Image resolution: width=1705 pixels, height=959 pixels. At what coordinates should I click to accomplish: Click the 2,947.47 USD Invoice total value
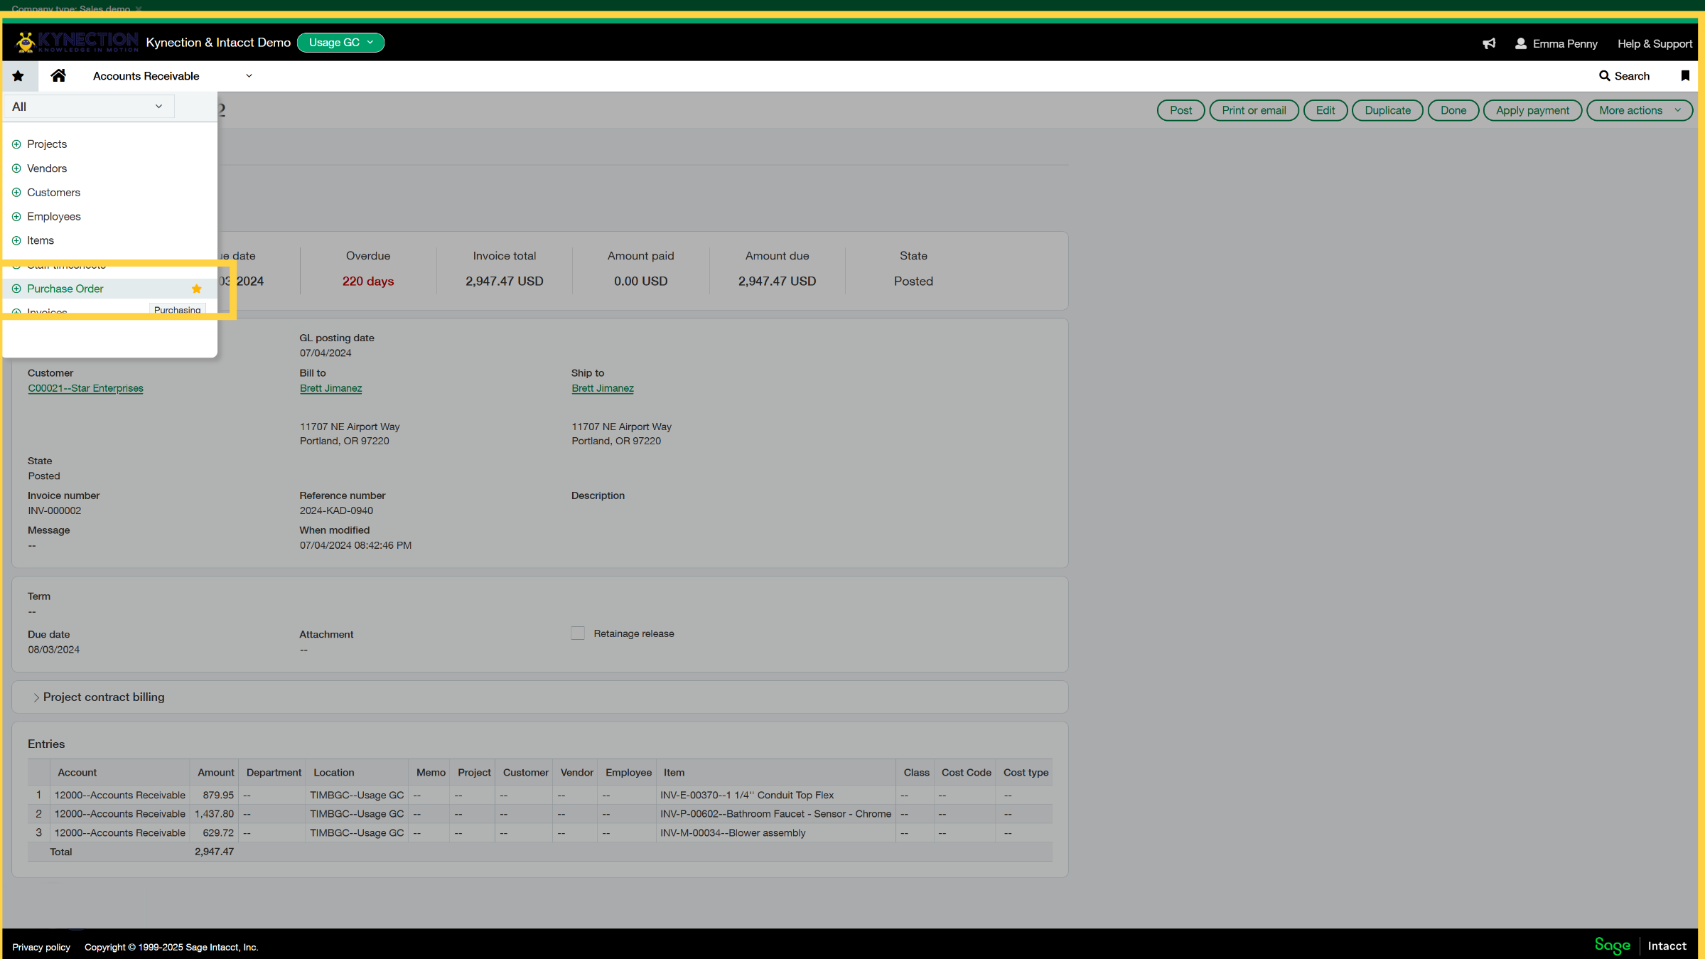505,282
